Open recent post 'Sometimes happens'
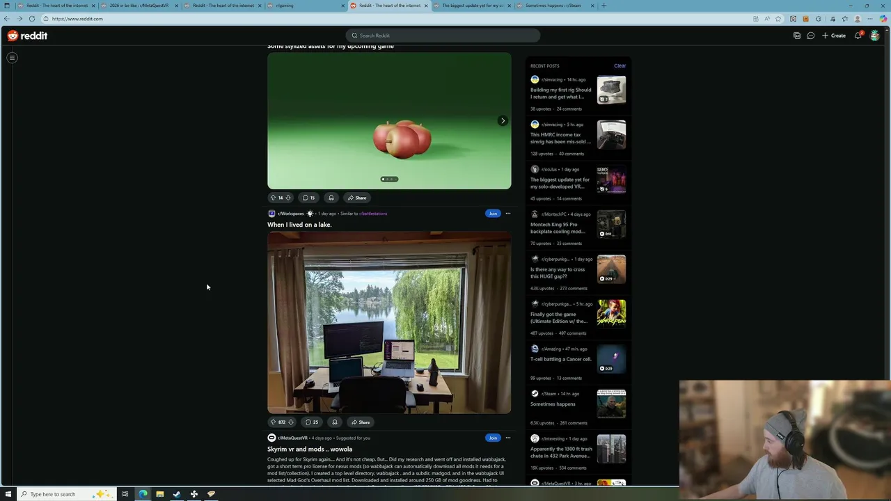 click(x=553, y=404)
